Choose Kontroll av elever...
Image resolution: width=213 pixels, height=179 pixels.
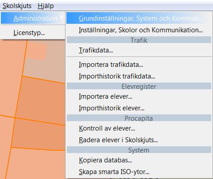(139, 128)
